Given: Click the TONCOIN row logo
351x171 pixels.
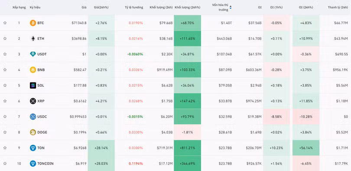Looking at the screenshot, I should [x=33, y=163].
